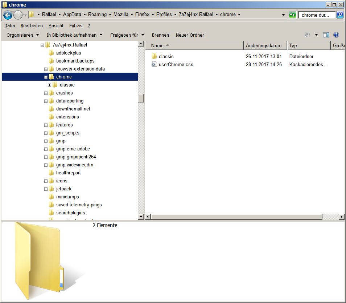Viewport: 346px width, 303px height.
Task: Click file list scroll right arrow
Action: 342,217
